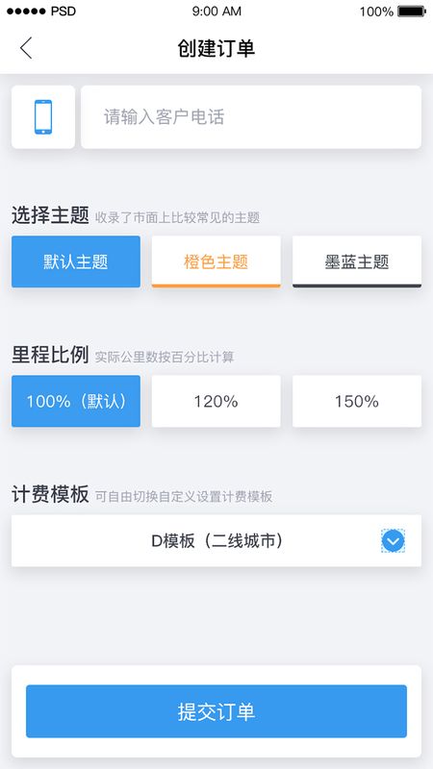
Task: Click the 计费模板 section heading
Action: [x=50, y=494]
